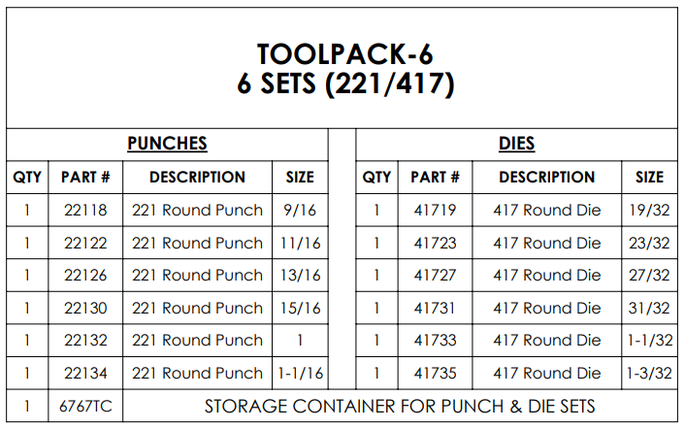Select die part number 41735
Screen dimensions: 685x429
[435, 373]
